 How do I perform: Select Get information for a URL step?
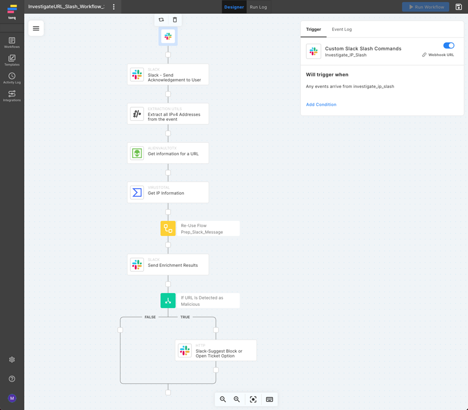click(168, 153)
